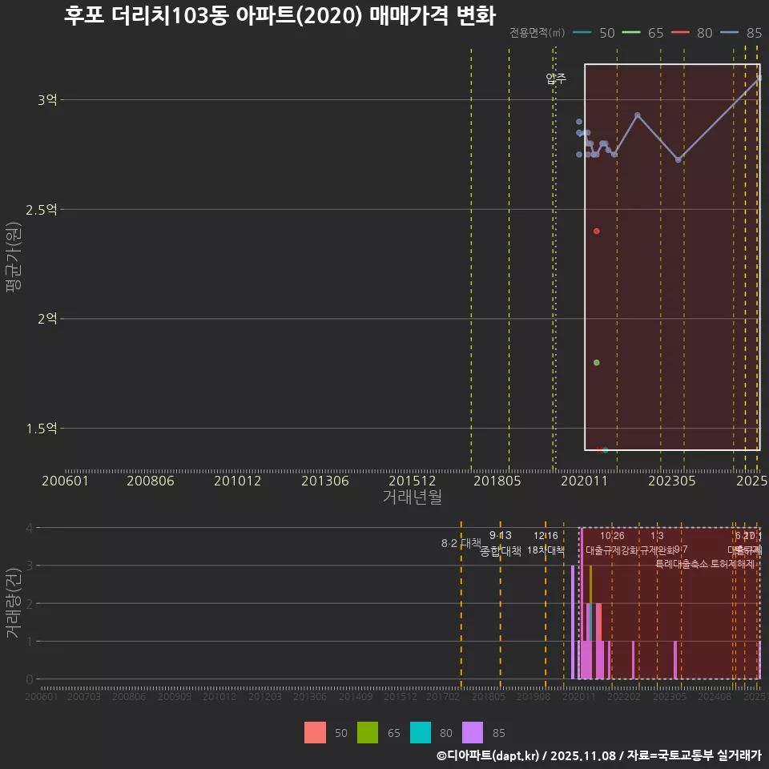The height and width of the screenshot is (769, 769).
Task: Click the 국토교통부 실거래가 source text
Action: point(699,755)
